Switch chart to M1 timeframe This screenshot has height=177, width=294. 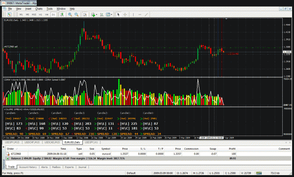coord(21,15)
